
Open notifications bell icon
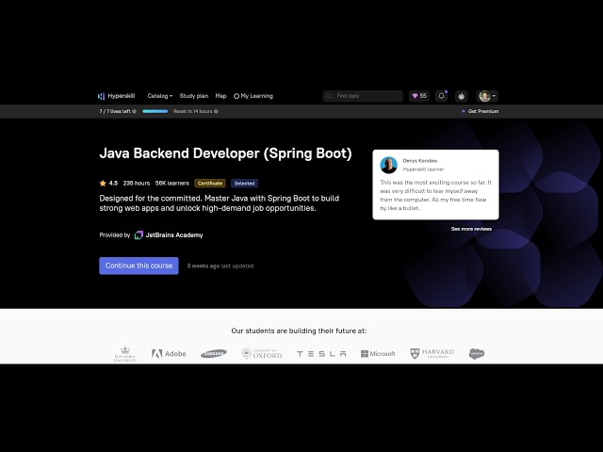(x=442, y=96)
